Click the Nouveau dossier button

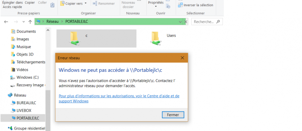click(128, 5)
